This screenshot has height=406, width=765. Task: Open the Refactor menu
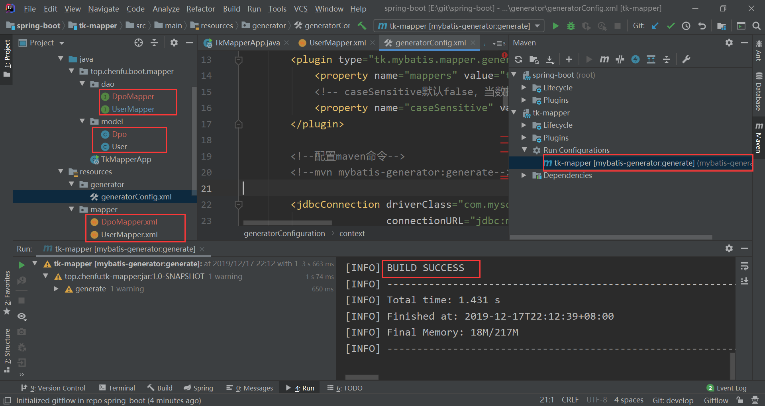coord(200,9)
